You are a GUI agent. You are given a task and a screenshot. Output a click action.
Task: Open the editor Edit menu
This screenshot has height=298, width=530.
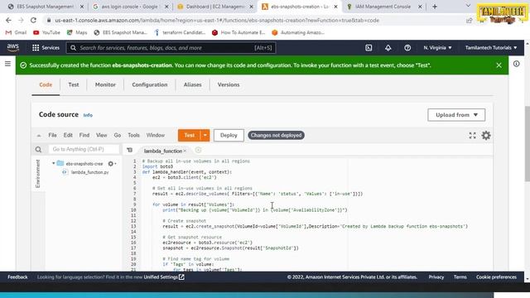click(68, 135)
